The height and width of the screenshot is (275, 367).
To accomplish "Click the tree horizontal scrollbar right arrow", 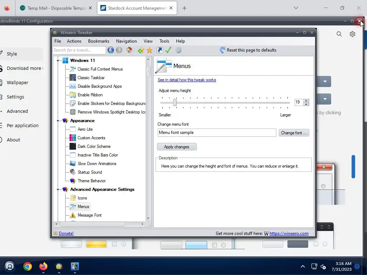I will coord(142,224).
